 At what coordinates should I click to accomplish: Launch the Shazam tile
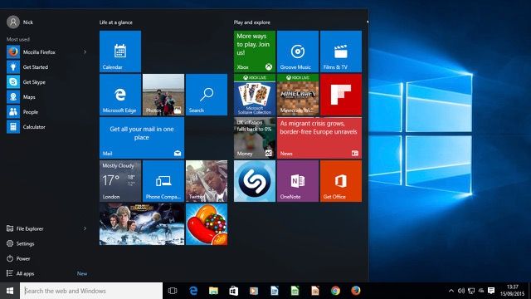point(255,181)
